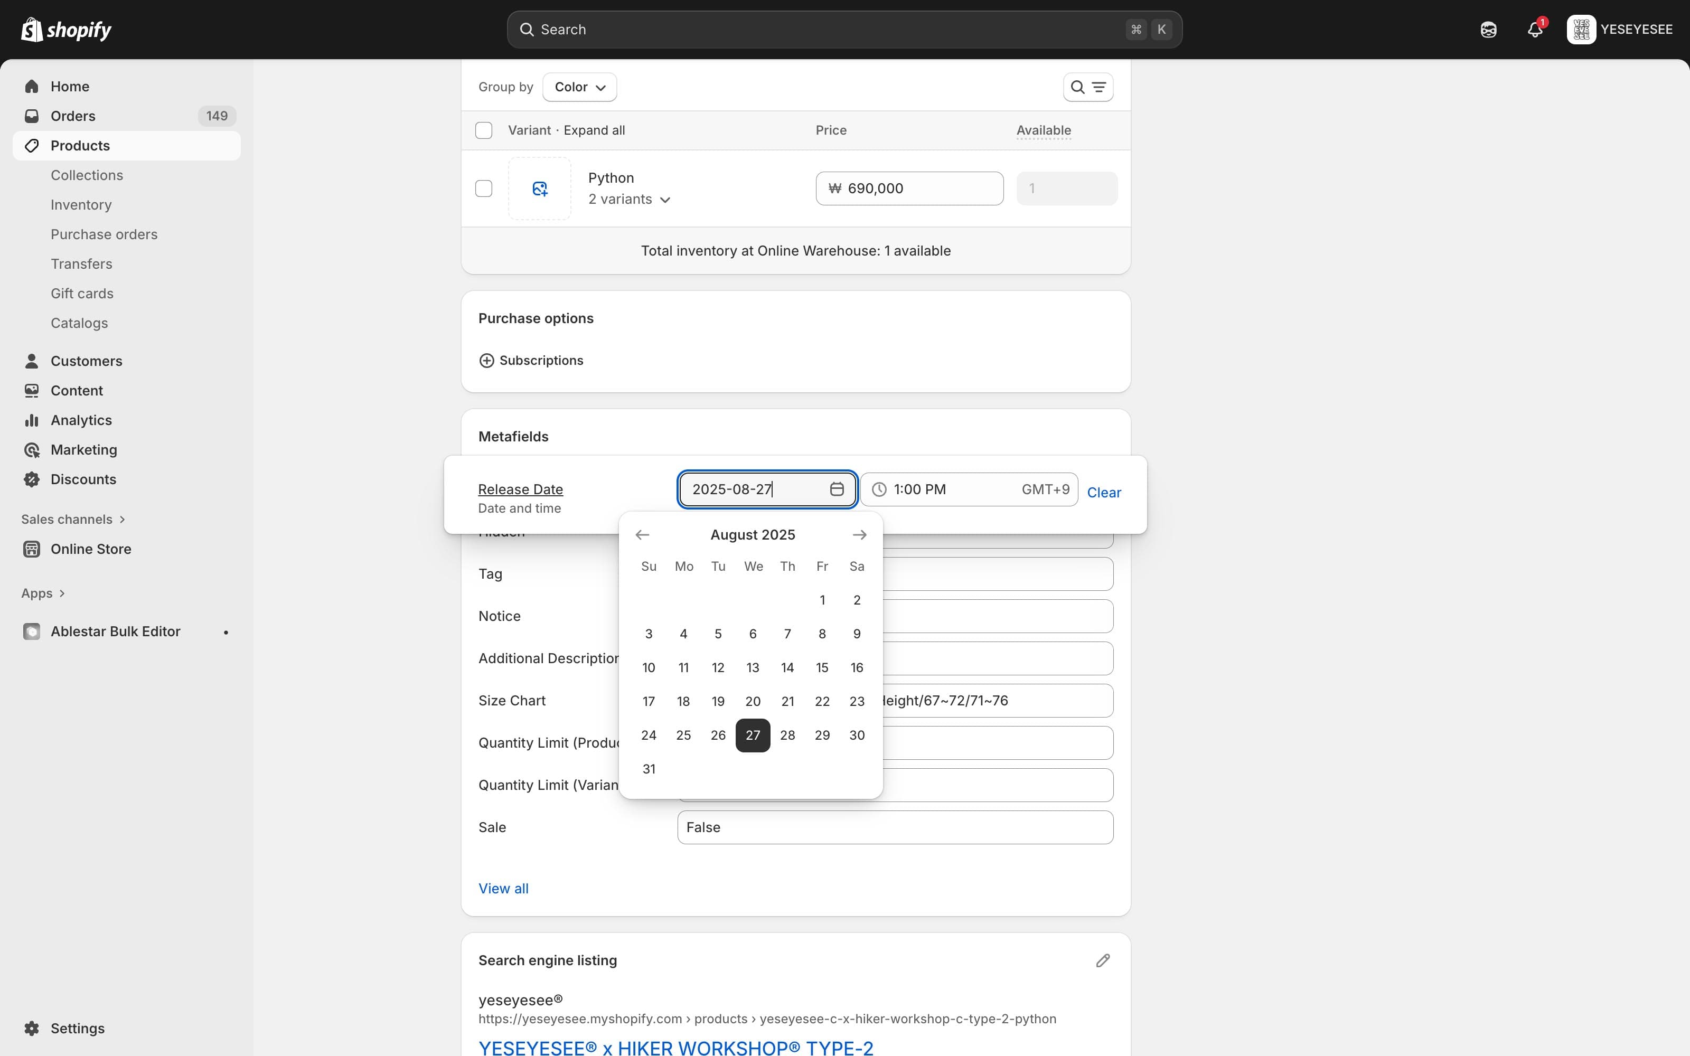Clear the Release Date value

[1103, 493]
